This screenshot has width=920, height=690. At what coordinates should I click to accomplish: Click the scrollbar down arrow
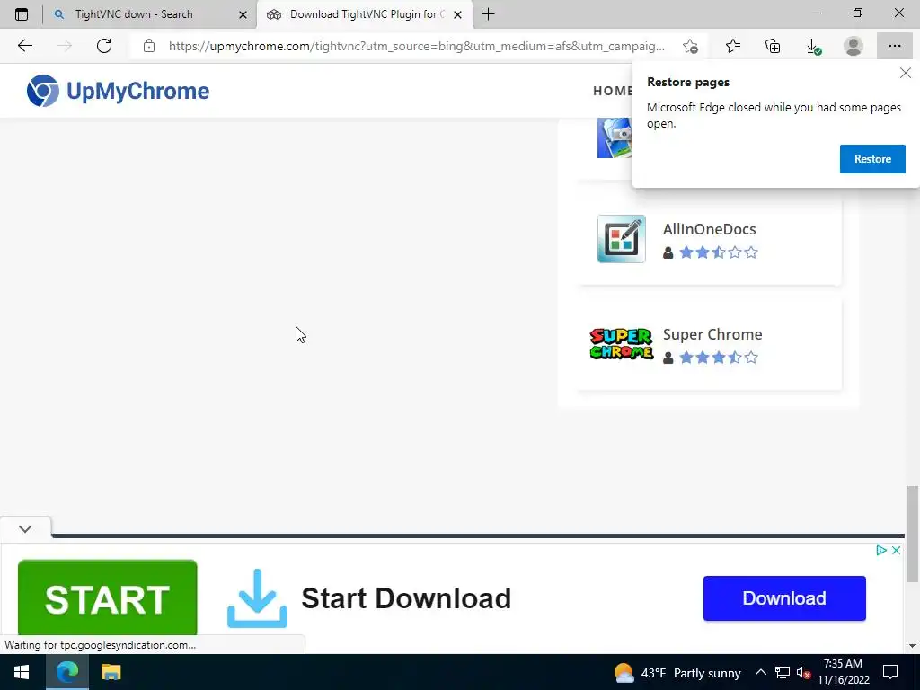(x=912, y=646)
